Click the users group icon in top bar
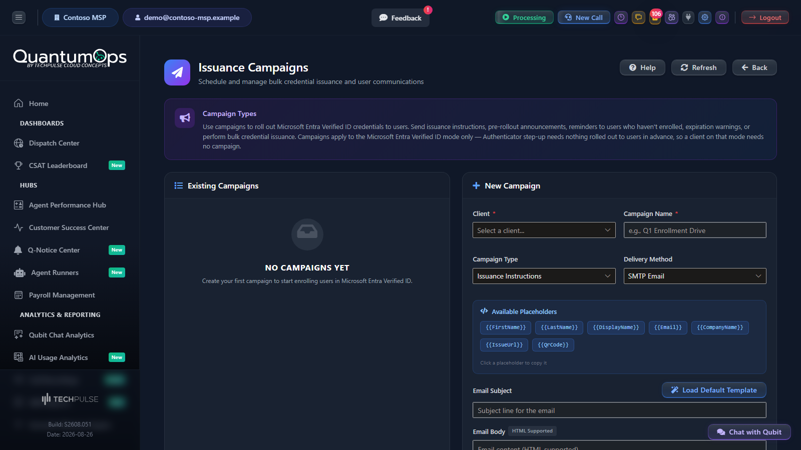The width and height of the screenshot is (801, 450). (672, 17)
